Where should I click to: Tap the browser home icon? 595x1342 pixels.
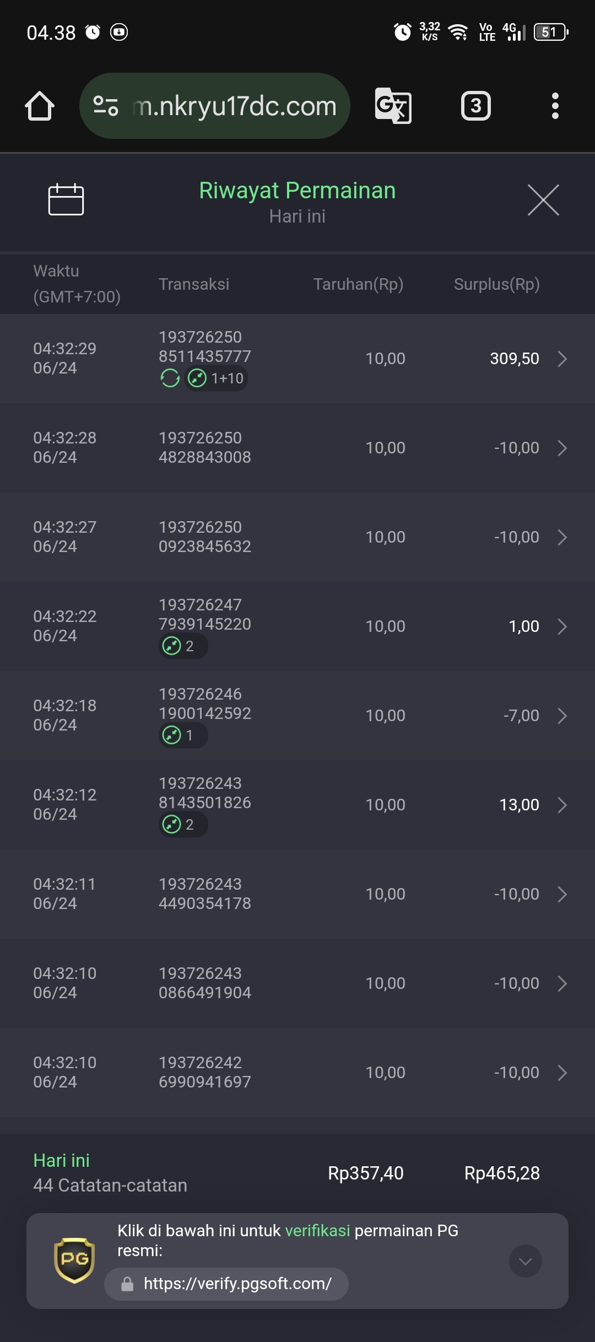coord(40,106)
